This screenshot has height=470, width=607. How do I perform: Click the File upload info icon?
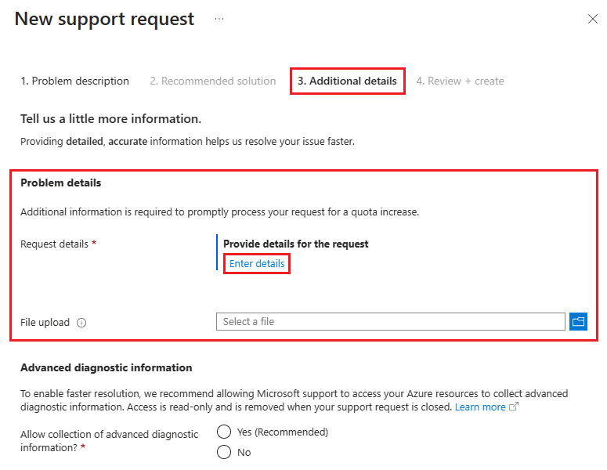click(x=81, y=322)
